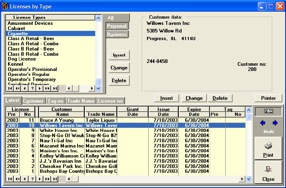This screenshot has width=286, height=188.
Task: Switch to the Customer tab
Action: tap(33, 101)
